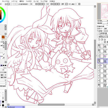
Task: Click the new linework layer icon
Action: point(102,39)
